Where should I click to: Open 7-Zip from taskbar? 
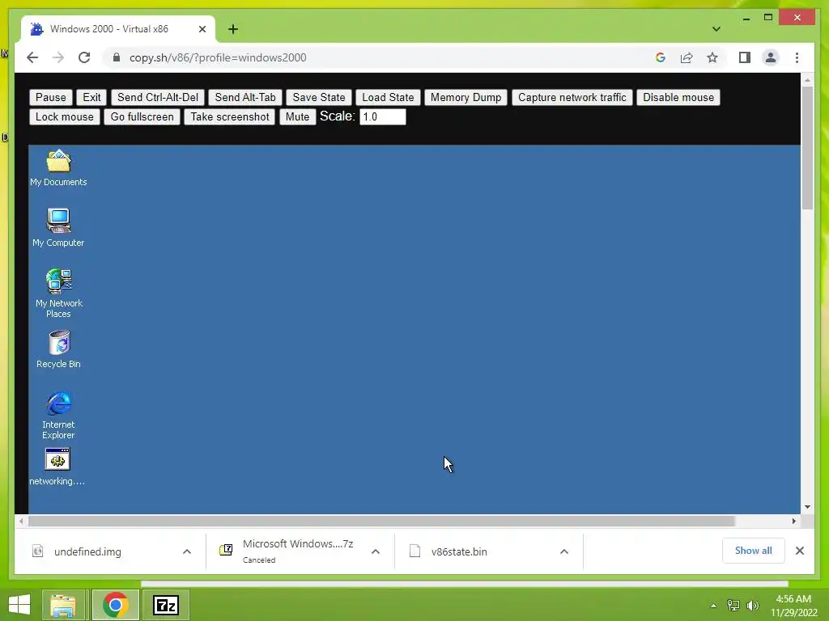click(x=165, y=605)
